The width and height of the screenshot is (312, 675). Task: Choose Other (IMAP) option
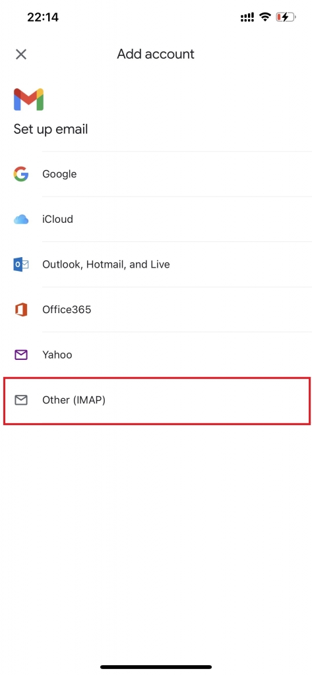pyautogui.click(x=157, y=401)
